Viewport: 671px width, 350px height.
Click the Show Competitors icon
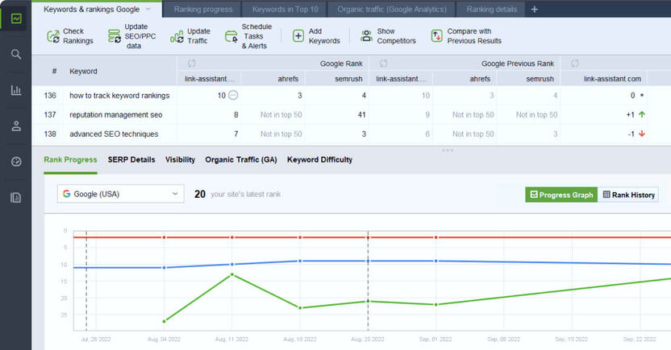click(366, 36)
